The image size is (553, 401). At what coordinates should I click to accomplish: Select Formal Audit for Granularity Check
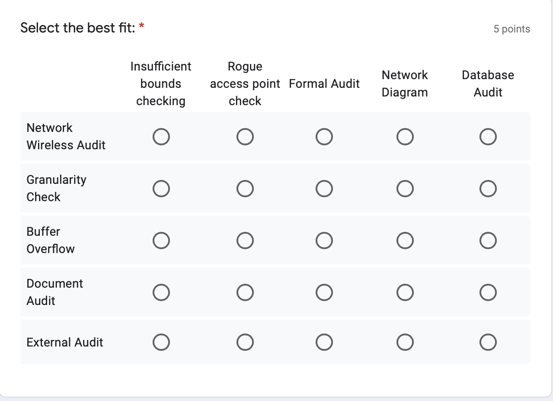click(324, 188)
